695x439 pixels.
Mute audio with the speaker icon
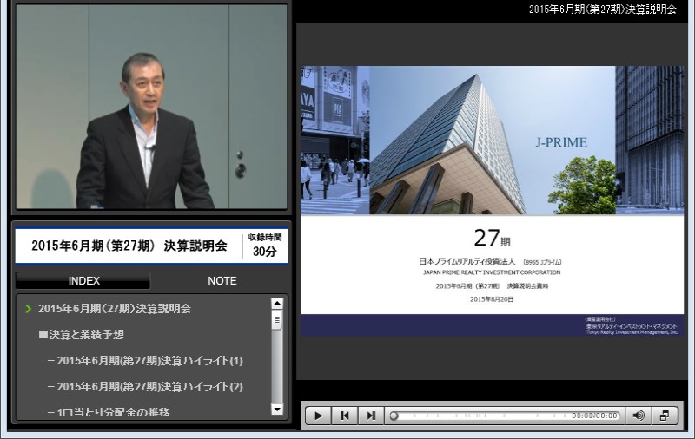point(639,416)
